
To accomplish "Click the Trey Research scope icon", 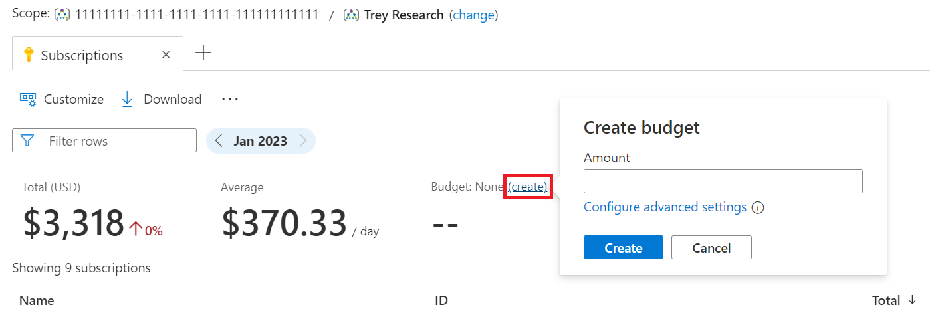I will point(351,15).
